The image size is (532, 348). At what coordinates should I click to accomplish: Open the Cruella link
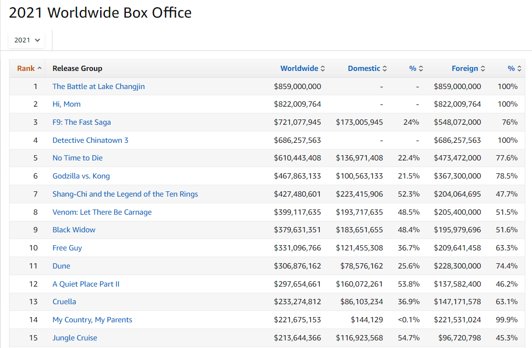pos(64,301)
